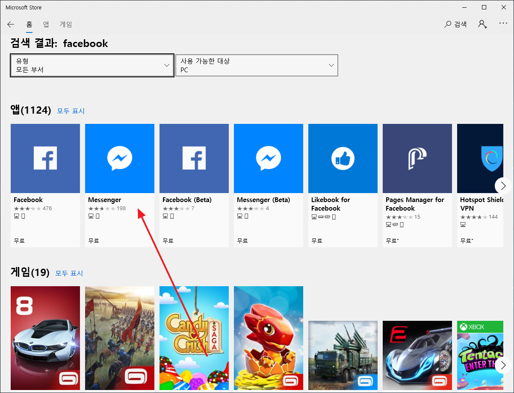
Task: Open the Likebook for Facebook thumbs-up icon
Action: [343, 158]
